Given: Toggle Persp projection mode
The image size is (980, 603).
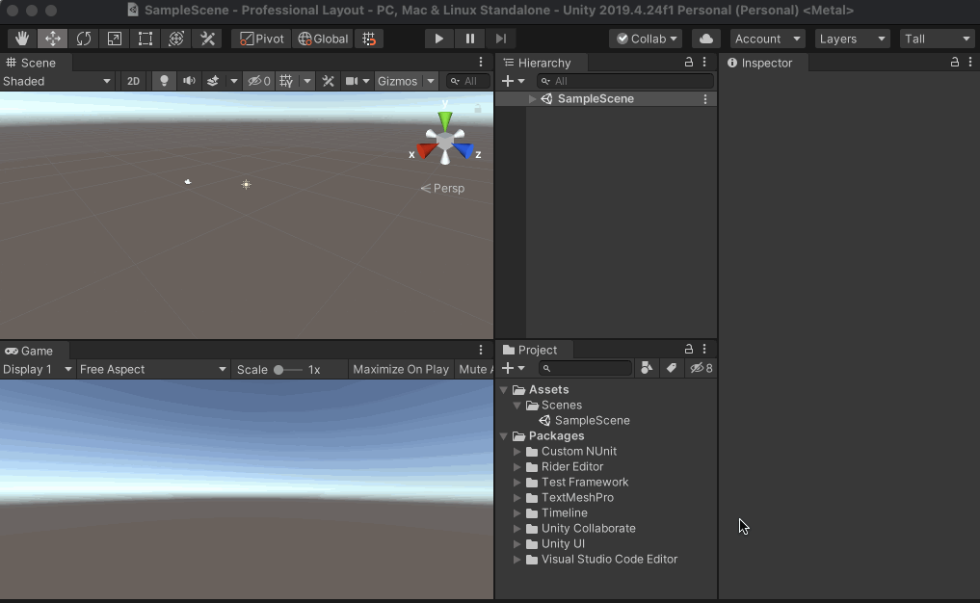Looking at the screenshot, I should tap(442, 188).
